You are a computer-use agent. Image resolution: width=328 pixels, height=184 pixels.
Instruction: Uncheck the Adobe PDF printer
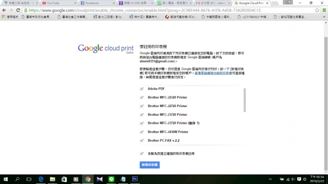pyautogui.click(x=142, y=89)
